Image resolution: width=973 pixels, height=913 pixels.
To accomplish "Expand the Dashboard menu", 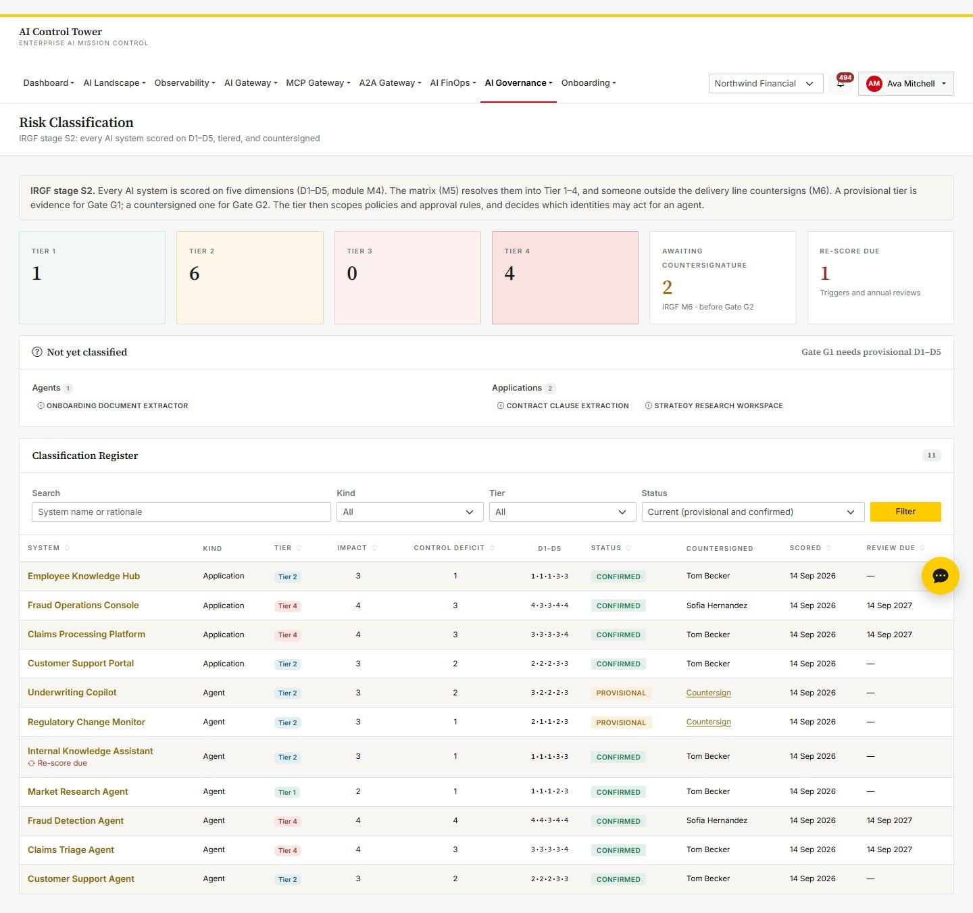I will (x=49, y=83).
